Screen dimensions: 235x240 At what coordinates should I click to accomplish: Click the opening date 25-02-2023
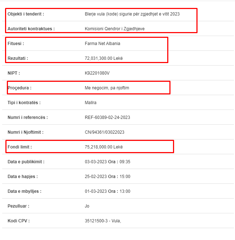point(95,177)
